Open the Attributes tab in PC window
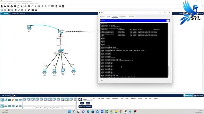Image resolution: width=204 pixels, height=114 pixels. [131, 17]
